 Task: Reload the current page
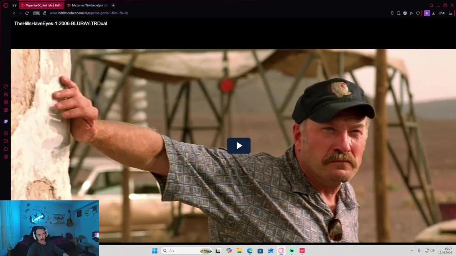[27, 13]
